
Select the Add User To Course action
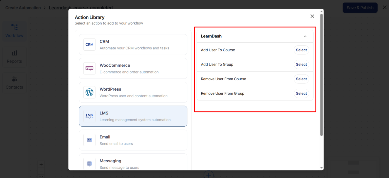pos(301,50)
